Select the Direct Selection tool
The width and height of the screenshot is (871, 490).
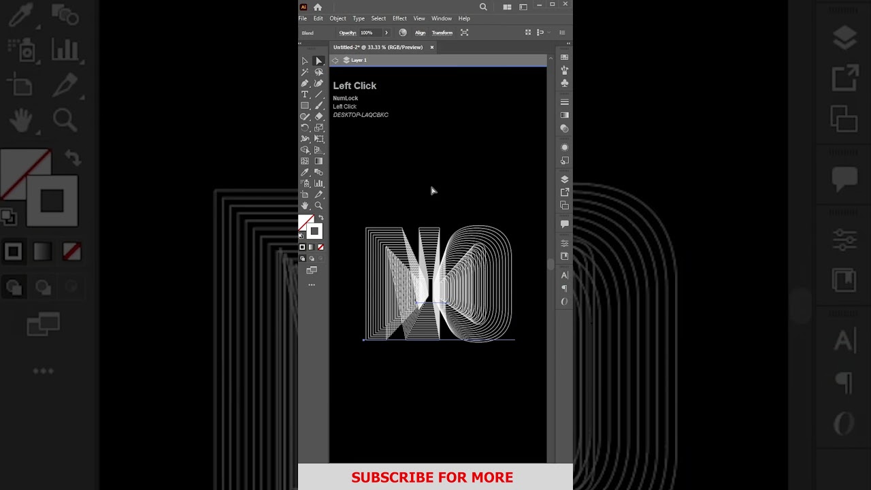(x=318, y=61)
